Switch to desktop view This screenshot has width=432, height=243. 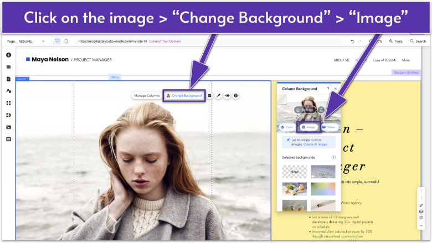[x=57, y=41]
